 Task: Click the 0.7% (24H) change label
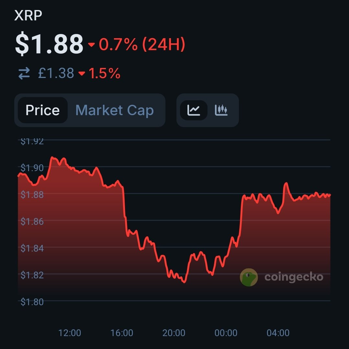(142, 44)
